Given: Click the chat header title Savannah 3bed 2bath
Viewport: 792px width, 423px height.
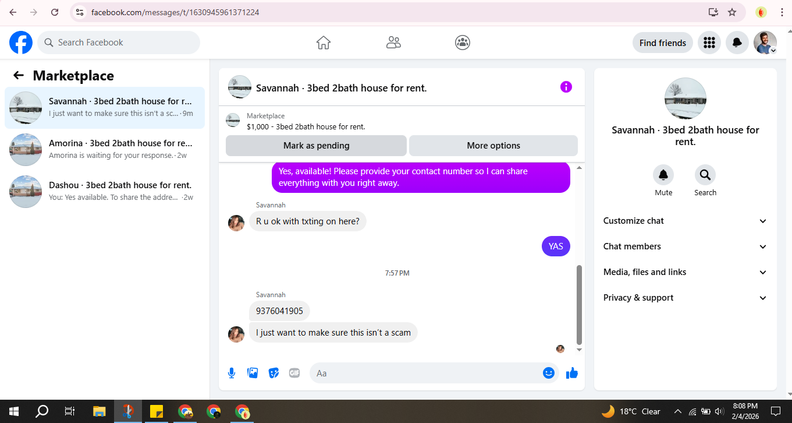Looking at the screenshot, I should click(342, 88).
